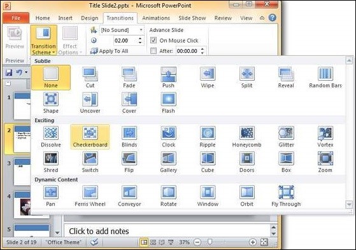Apply the Fade transition
Screen dimensions: 356x250
click(129, 78)
